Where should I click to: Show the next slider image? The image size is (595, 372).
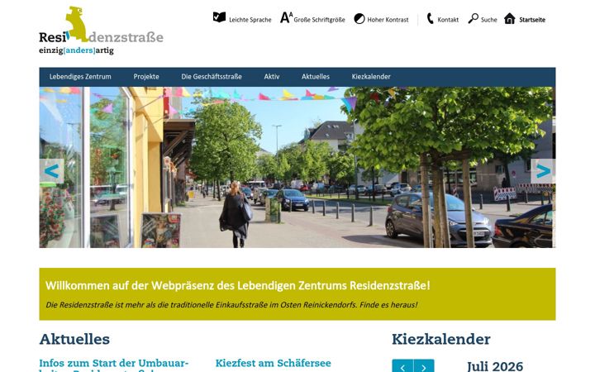click(543, 171)
